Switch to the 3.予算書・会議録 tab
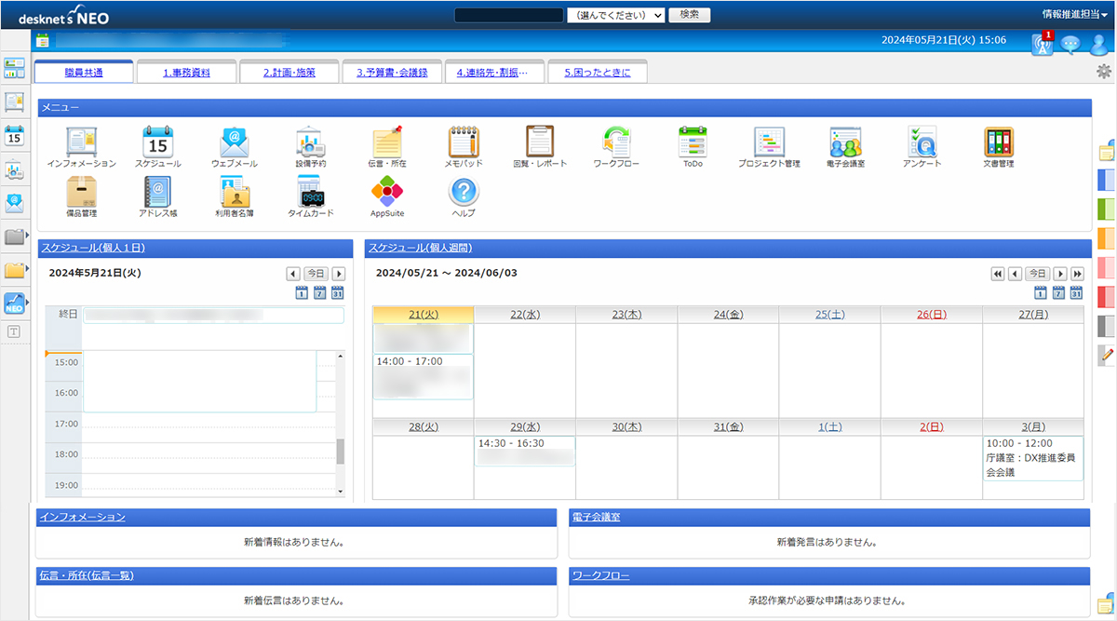 392,71
